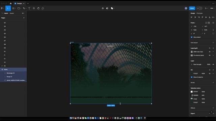
Task: Select the Rectangle 23 layer
Action: click(x=13, y=73)
